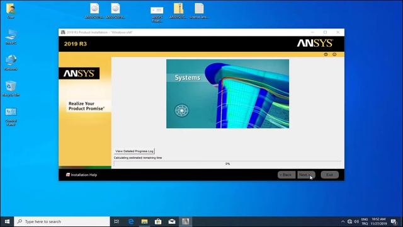The height and width of the screenshot is (227, 403).
Task: Click the ANSYS installer title bar icon
Action: point(63,32)
